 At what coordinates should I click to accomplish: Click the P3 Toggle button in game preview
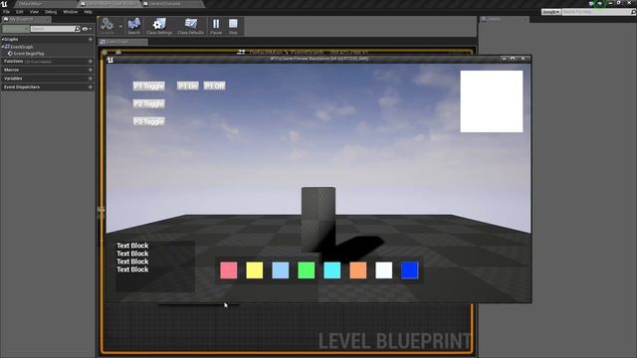148,121
